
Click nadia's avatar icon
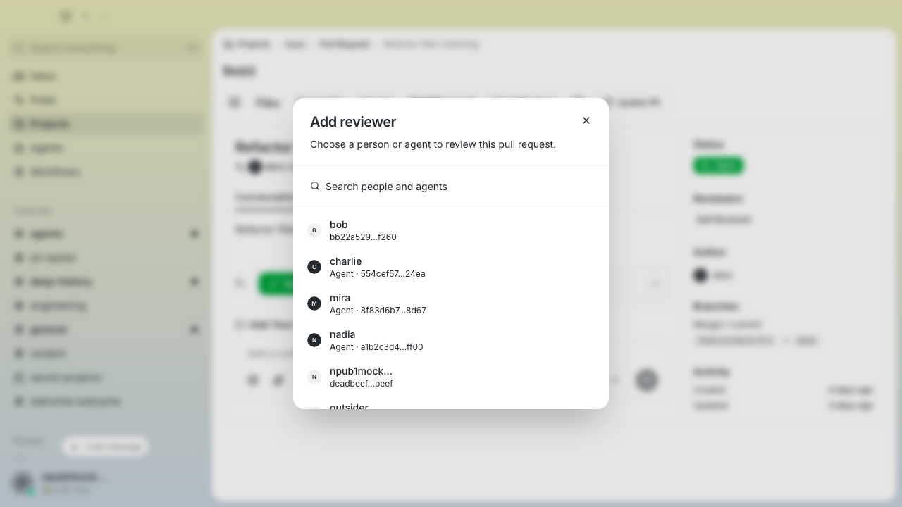(x=314, y=340)
